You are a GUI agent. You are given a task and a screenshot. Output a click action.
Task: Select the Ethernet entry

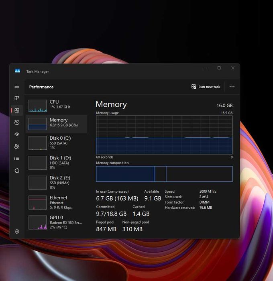(x=57, y=202)
